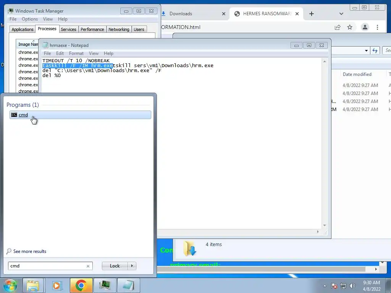Screen dimensions: 391x293
Task: Open Notepad File menu
Action: tap(47, 53)
